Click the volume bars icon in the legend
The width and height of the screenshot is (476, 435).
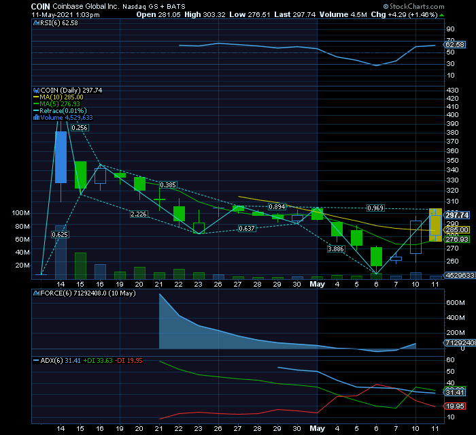click(37, 118)
